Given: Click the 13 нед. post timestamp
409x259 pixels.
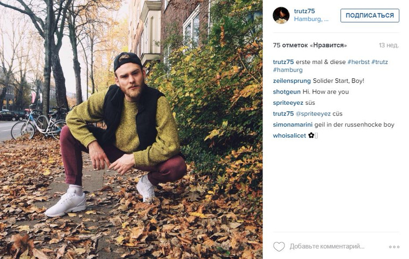Looking at the screenshot, I should click(389, 45).
